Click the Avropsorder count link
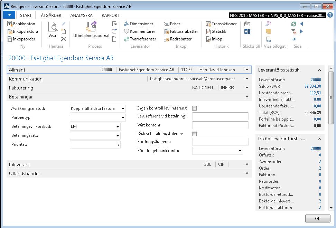 [x=320, y=162]
